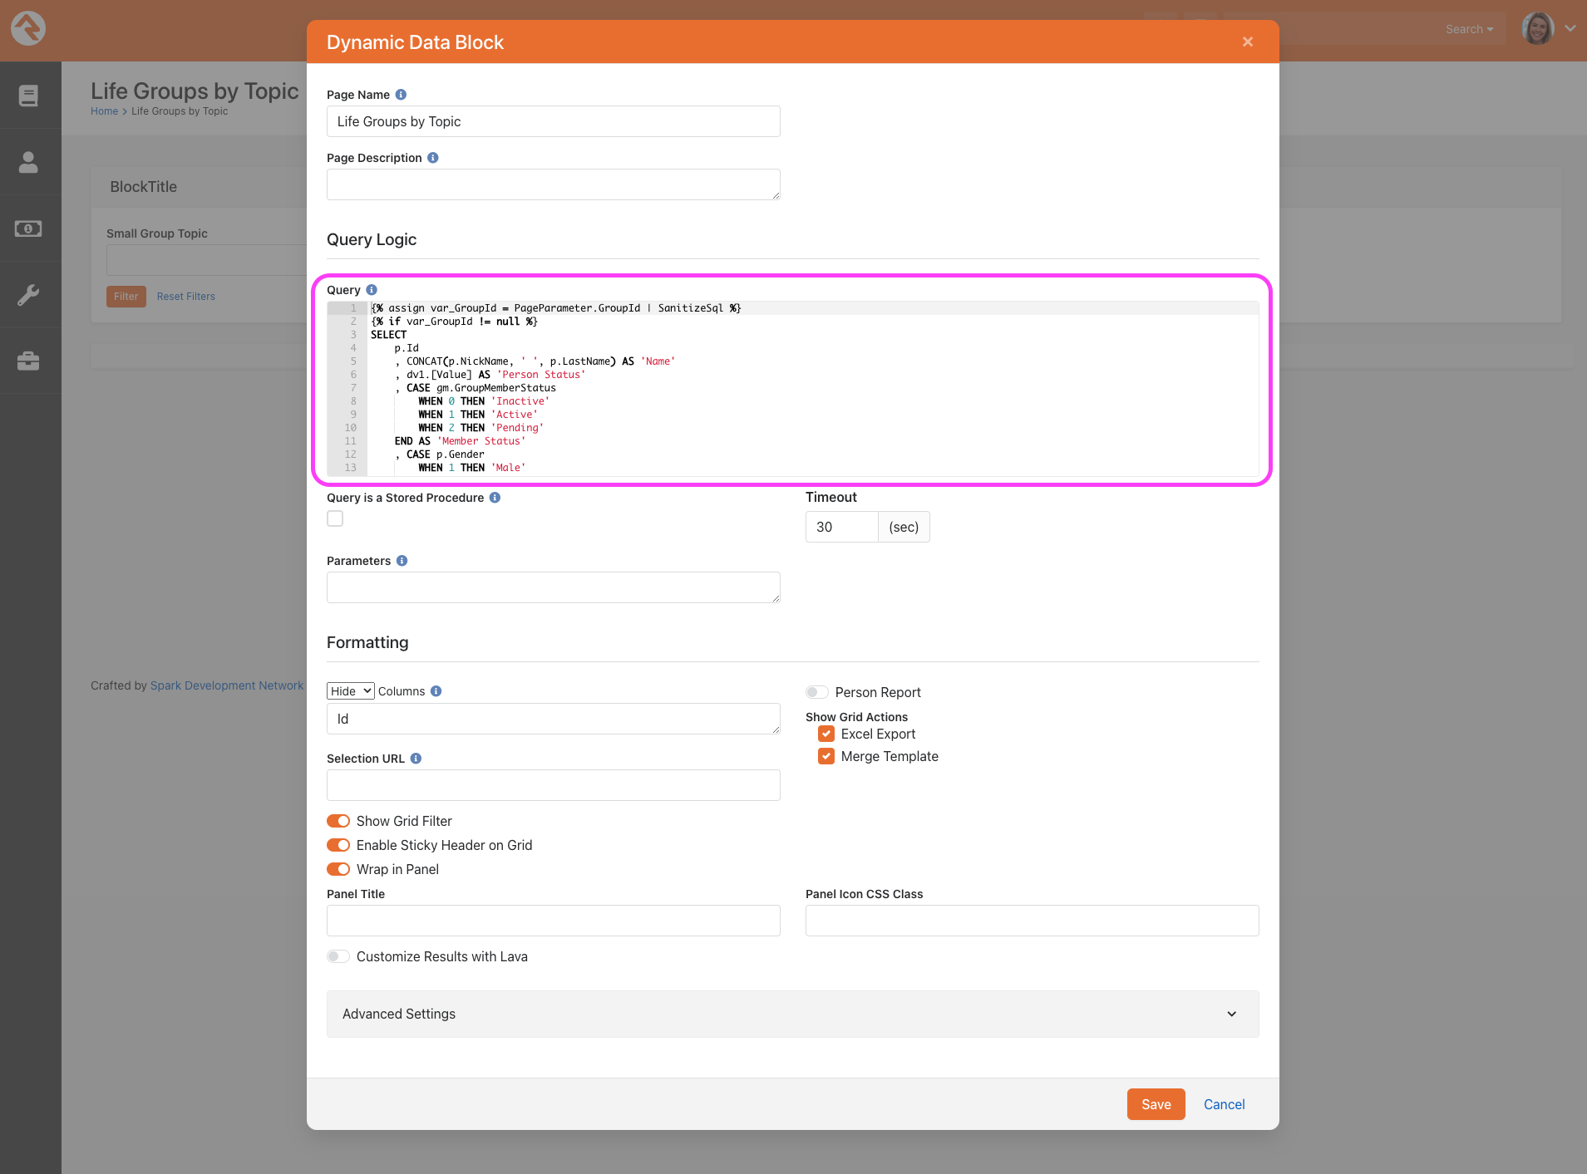
Task: Close the Dynamic Data Block dialog
Action: [x=1247, y=42]
